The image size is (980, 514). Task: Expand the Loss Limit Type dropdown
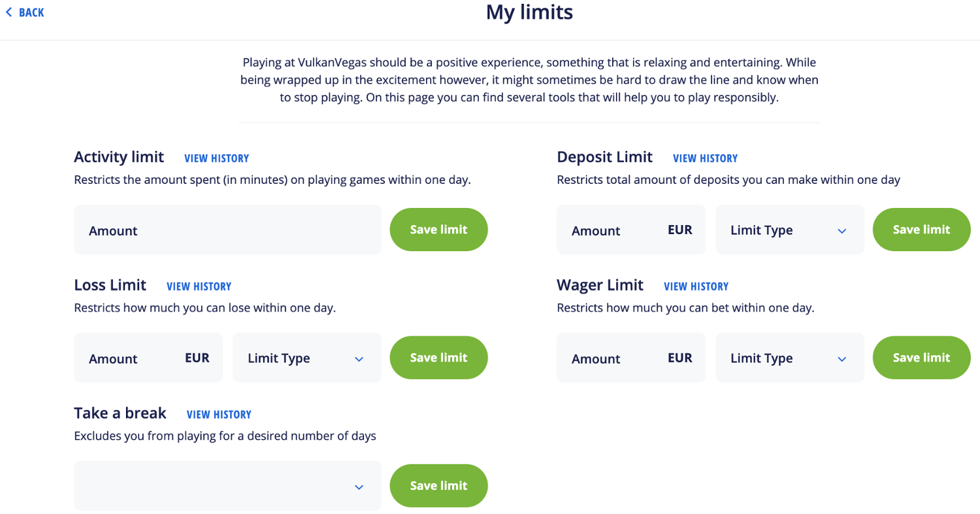(306, 358)
